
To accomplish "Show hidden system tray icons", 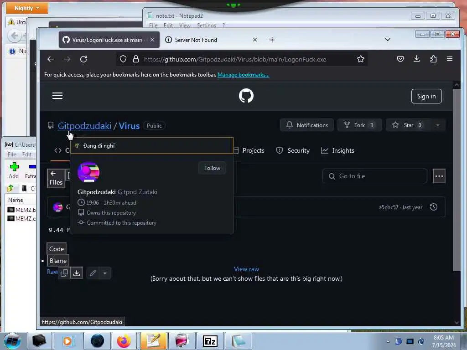I will pos(388,341).
